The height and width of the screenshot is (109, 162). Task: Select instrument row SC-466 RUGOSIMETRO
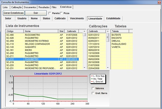coord(42,35)
